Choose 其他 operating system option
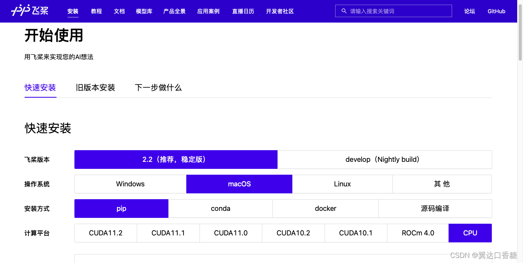The width and height of the screenshot is (523, 263). 442,184
